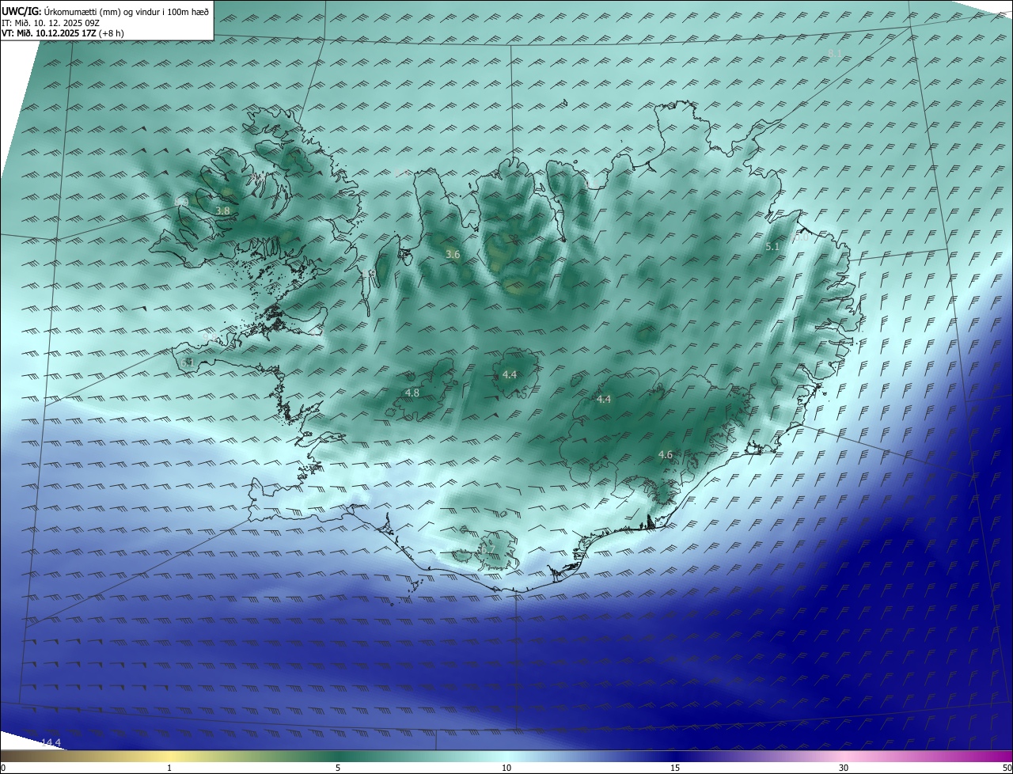
Task: Click the 3.8 value label on the map
Action: point(222,211)
